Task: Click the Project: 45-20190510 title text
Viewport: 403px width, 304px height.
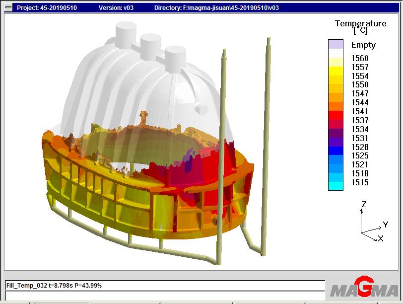Action: 47,8
